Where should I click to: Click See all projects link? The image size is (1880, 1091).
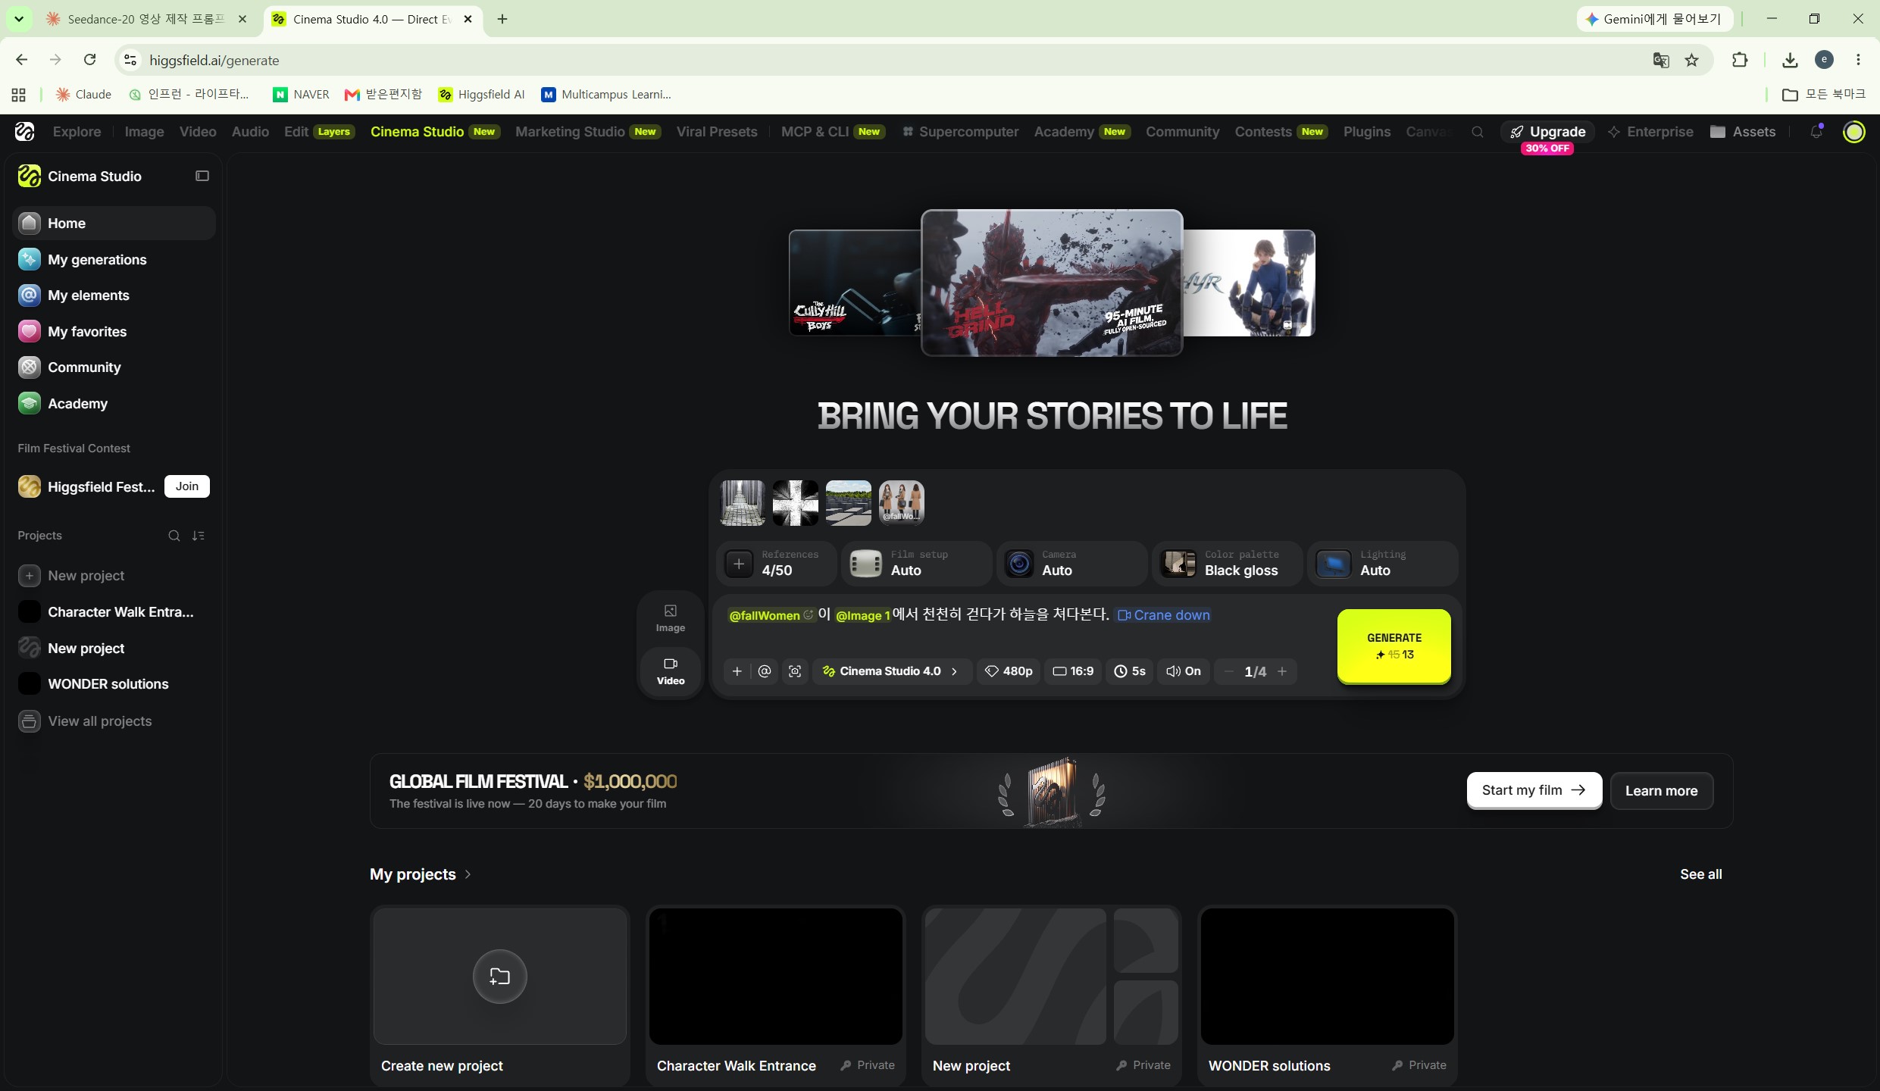(1700, 874)
